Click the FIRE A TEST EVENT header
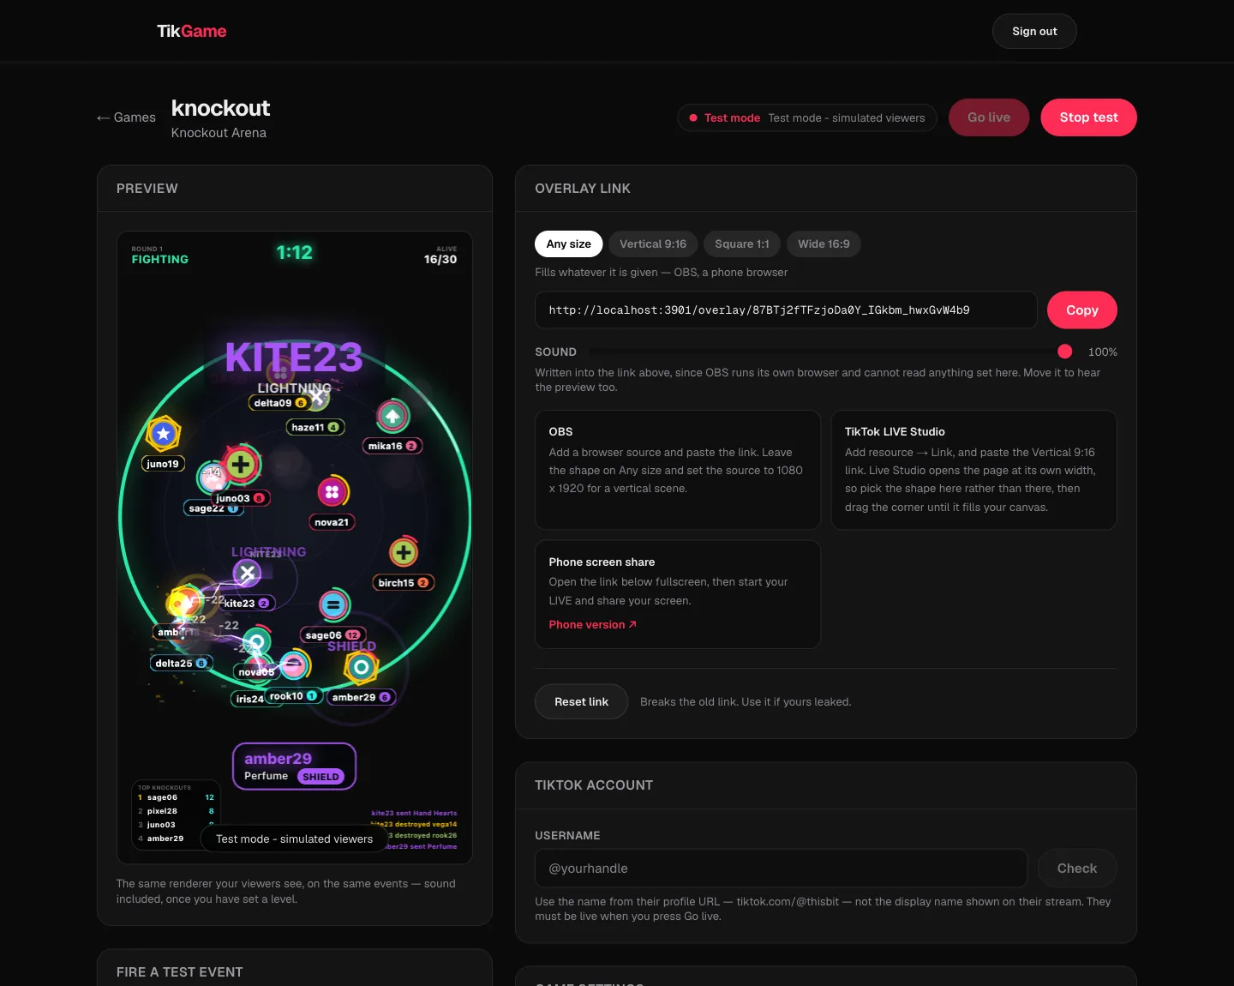The width and height of the screenshot is (1234, 986). click(180, 972)
